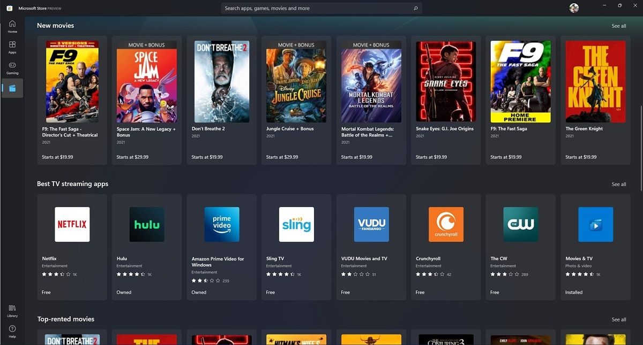Open Don't Breathe 2 poster in New movies
643x345 pixels.
221,82
